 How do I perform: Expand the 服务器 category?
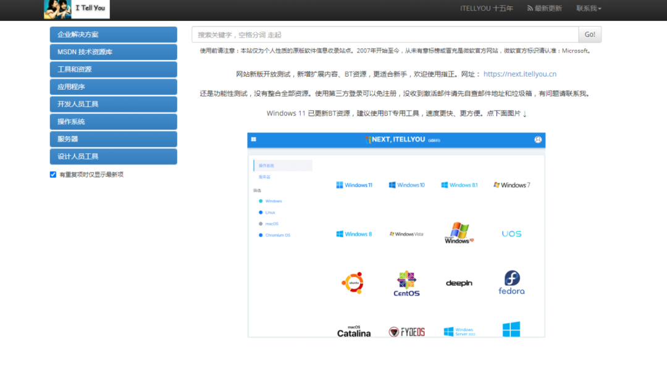tap(113, 139)
